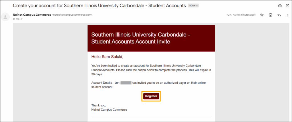Click the Inbox label tag

point(192,6)
